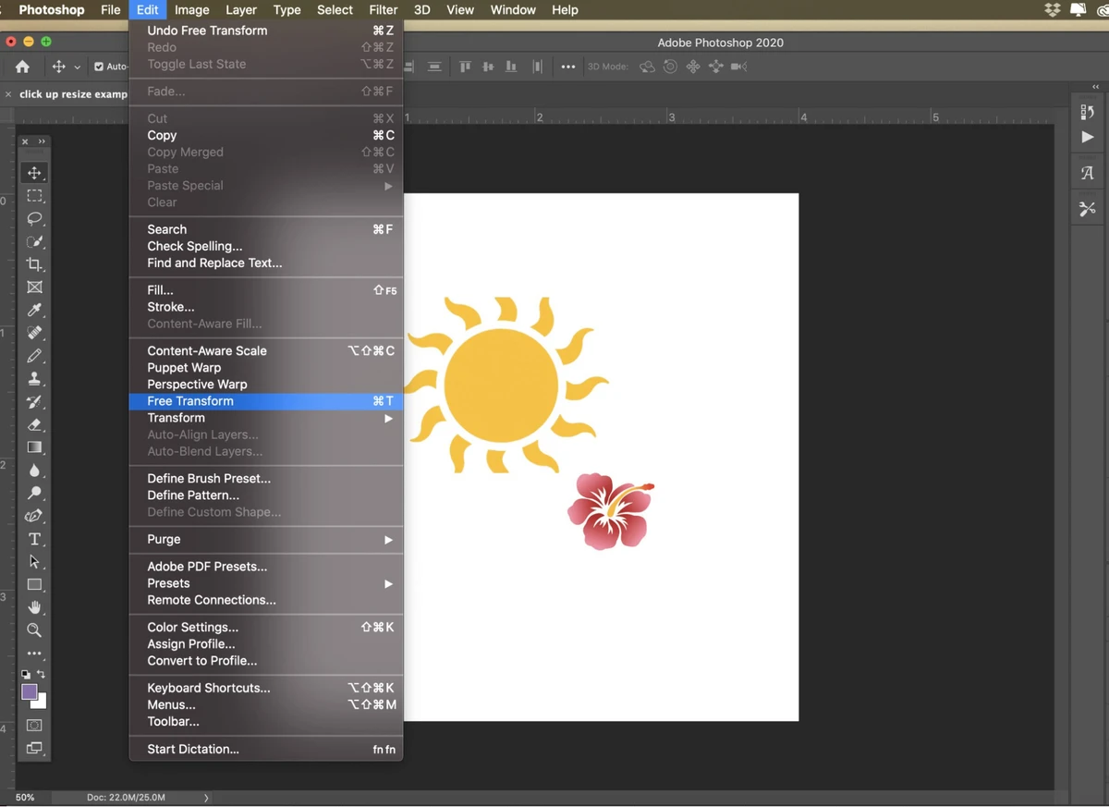The height and width of the screenshot is (807, 1109).
Task: Select the Zoom tool
Action: point(34,630)
